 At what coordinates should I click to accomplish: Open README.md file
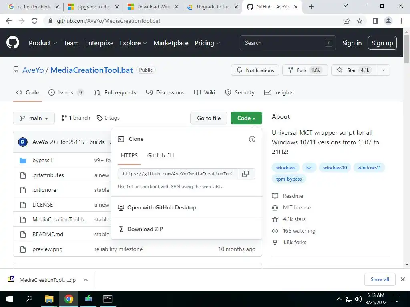pyautogui.click(x=48, y=234)
